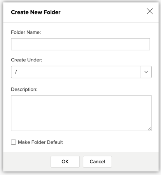
Task: Confirm folder creation with OK
Action: pyautogui.click(x=65, y=162)
